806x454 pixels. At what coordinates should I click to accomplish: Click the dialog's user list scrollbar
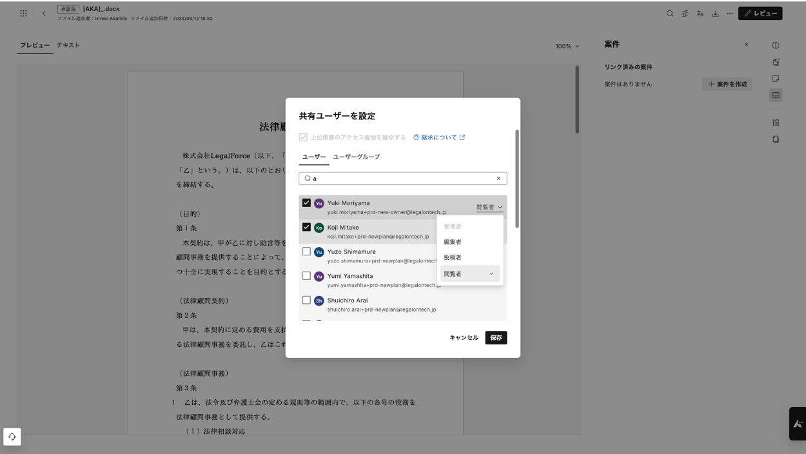517,179
